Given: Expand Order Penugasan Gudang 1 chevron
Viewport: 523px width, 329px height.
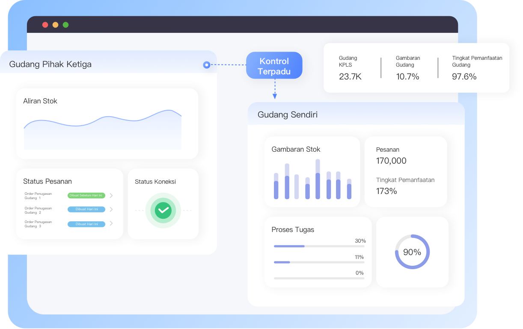Looking at the screenshot, I should tap(111, 196).
